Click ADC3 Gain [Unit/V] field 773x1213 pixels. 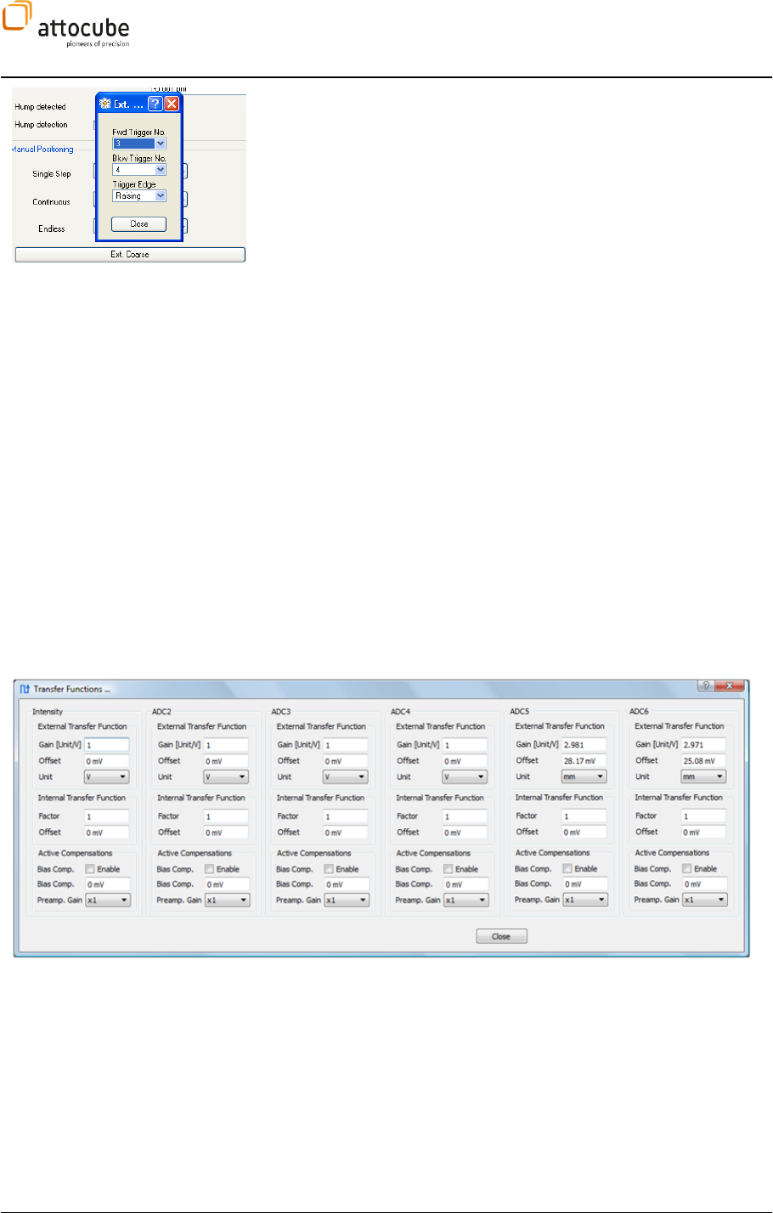(345, 744)
